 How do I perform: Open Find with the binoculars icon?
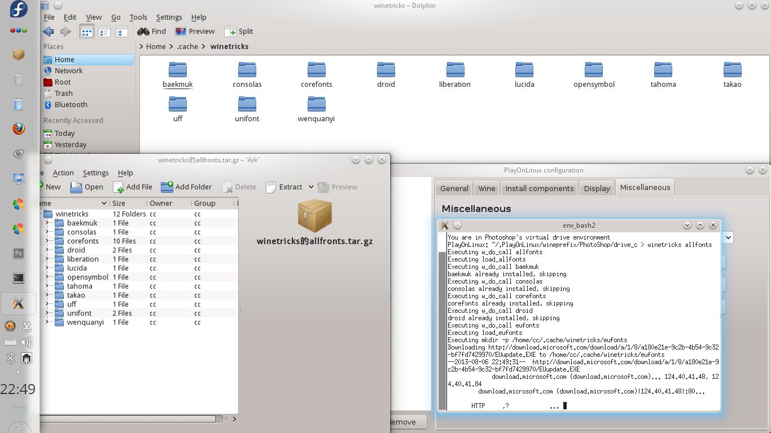coord(151,32)
